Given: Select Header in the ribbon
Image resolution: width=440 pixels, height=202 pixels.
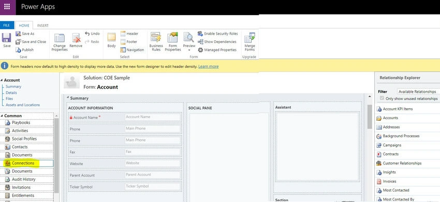Looking at the screenshot, I should point(129,34).
